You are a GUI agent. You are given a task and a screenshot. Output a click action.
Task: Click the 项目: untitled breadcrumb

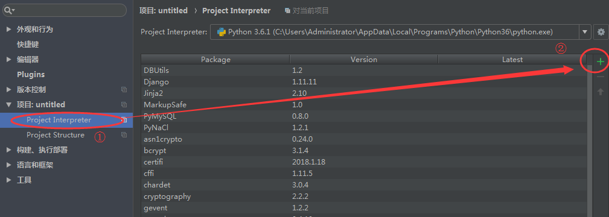(x=163, y=10)
